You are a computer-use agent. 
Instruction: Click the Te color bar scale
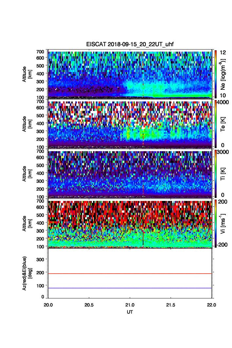216,124
